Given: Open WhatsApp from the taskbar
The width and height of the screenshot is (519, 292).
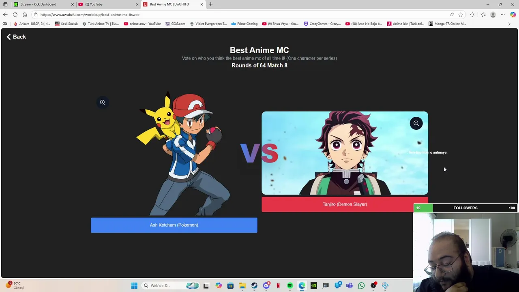Looking at the screenshot, I should click(361, 286).
